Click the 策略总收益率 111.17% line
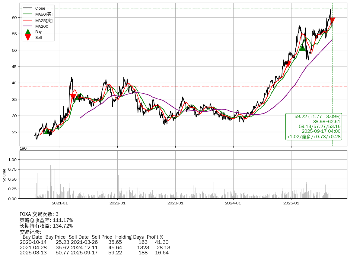 [x=46, y=220]
